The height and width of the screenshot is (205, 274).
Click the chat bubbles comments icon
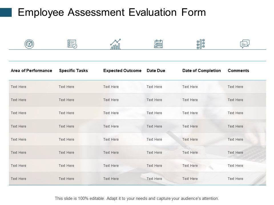pyautogui.click(x=245, y=44)
